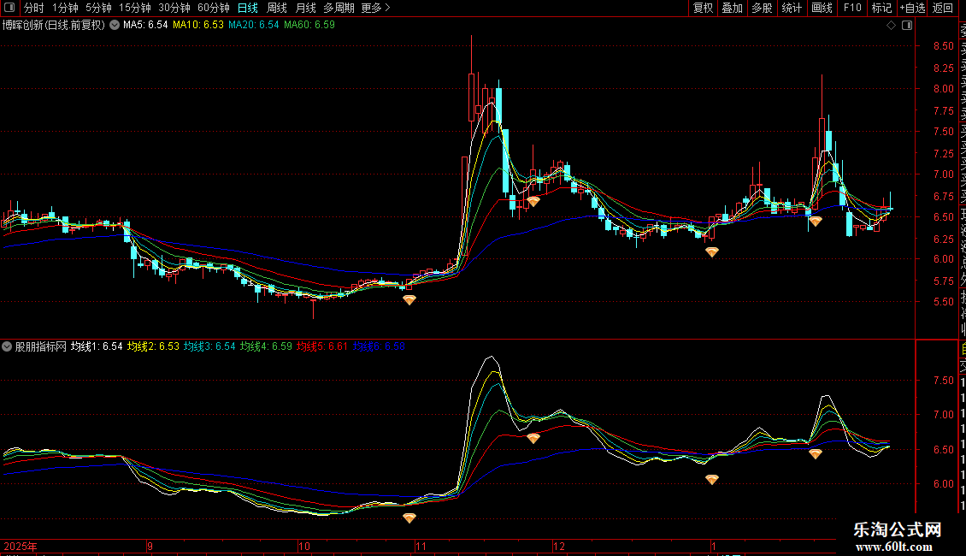Click the 8.00 price axis label
The height and width of the screenshot is (556, 966).
943,89
